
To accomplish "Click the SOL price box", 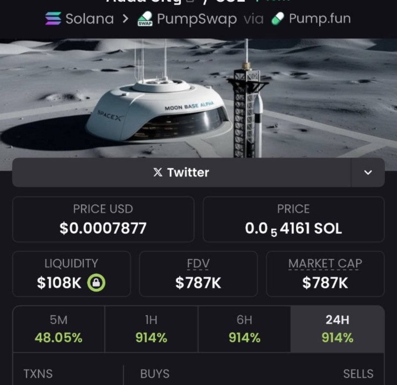I will [293, 219].
